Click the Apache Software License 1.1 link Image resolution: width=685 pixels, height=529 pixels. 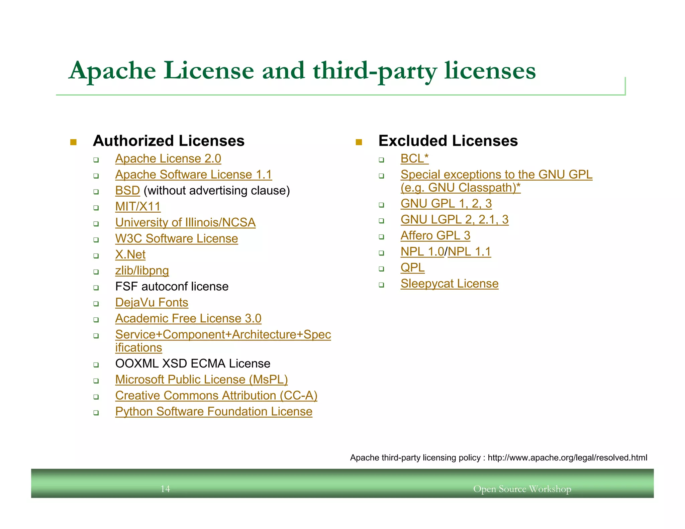point(193,175)
